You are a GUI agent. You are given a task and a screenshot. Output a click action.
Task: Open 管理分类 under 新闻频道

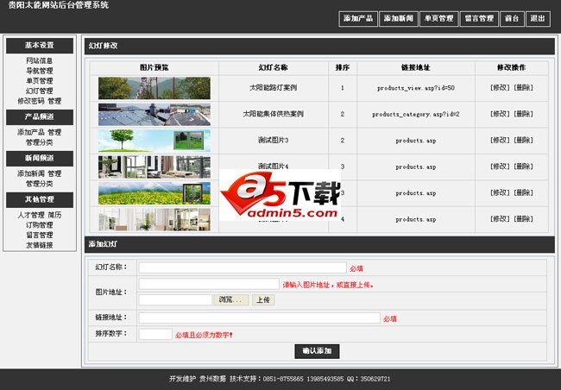coord(40,184)
